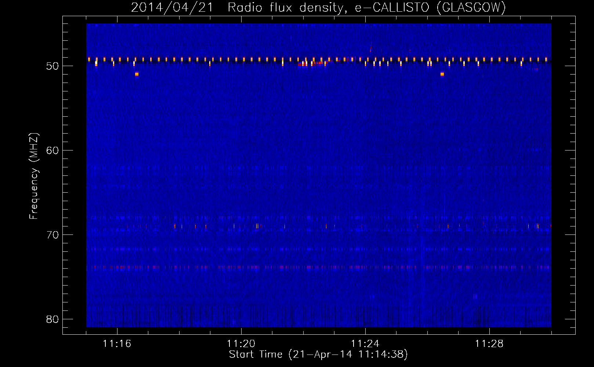Click the Start Time axis caption
Viewport: 594px width, 367px height.
pos(318,355)
